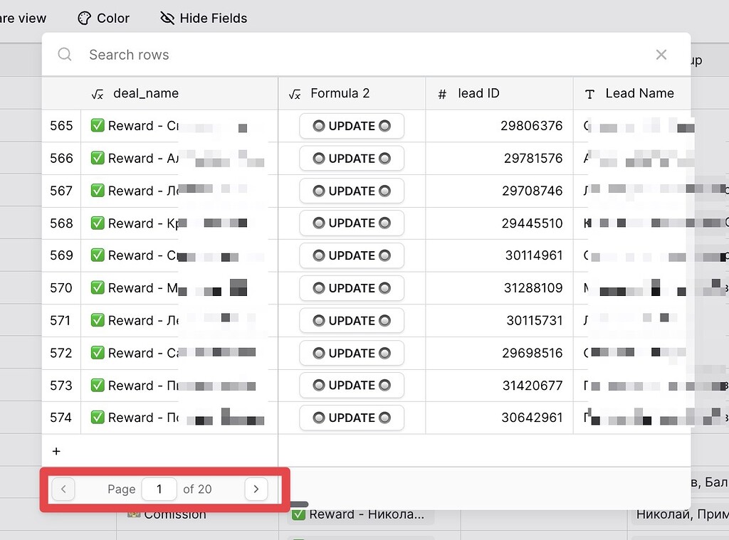The height and width of the screenshot is (540, 729).
Task: Click the Hide Fields icon
Action: point(167,18)
